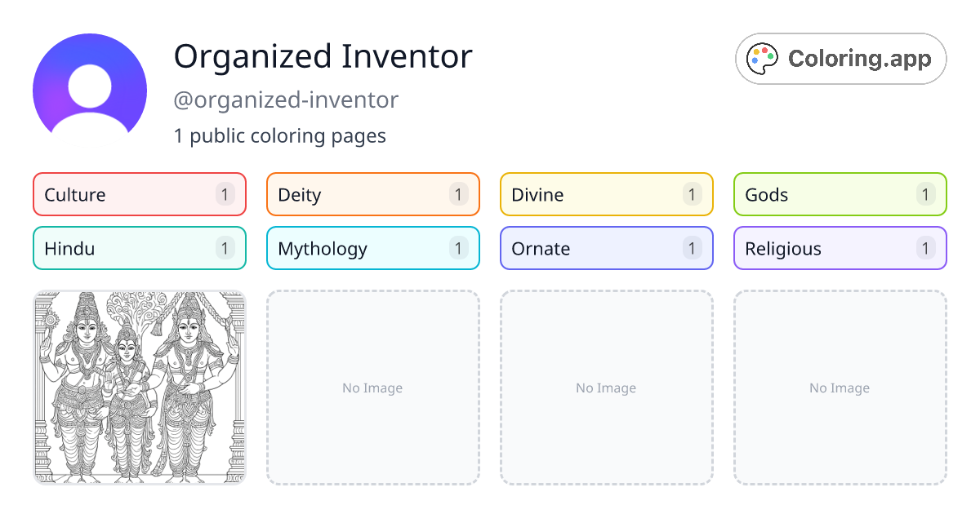The height and width of the screenshot is (514, 980).
Task: Click the count badge on the Religious tag
Action: click(925, 248)
